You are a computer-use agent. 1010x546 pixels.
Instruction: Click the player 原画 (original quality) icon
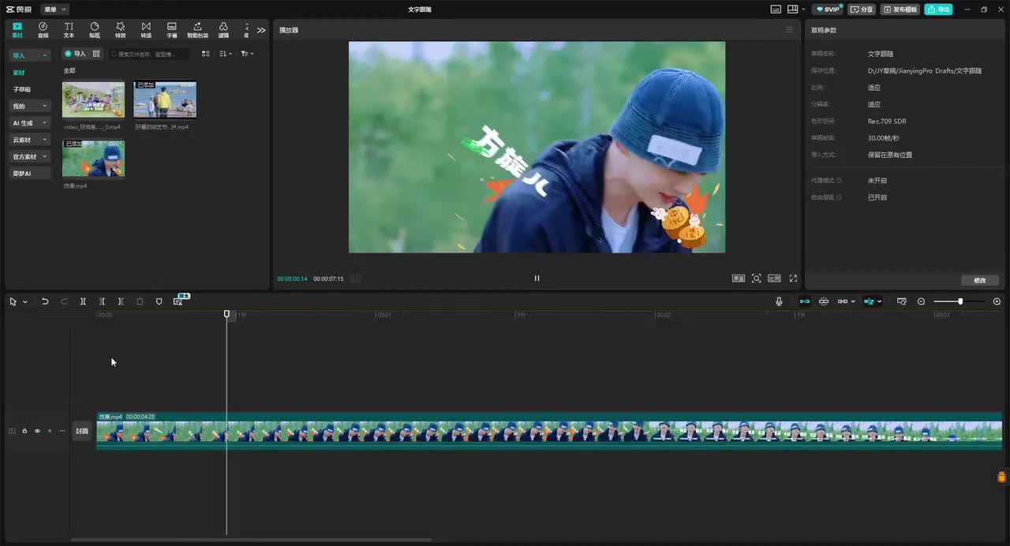click(739, 278)
